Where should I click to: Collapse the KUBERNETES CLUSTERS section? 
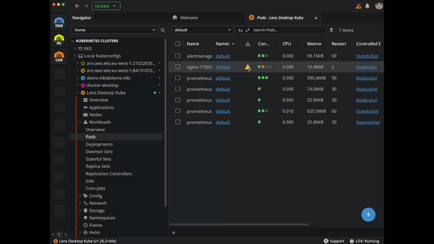coord(73,41)
